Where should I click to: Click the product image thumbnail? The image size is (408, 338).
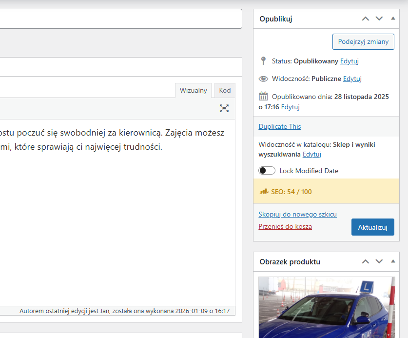pyautogui.click(x=326, y=307)
